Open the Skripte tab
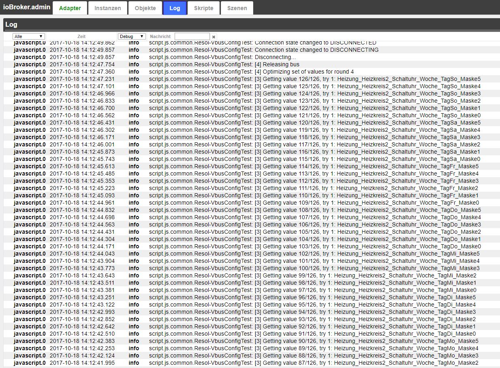The height and width of the screenshot is (368, 500). click(x=203, y=8)
